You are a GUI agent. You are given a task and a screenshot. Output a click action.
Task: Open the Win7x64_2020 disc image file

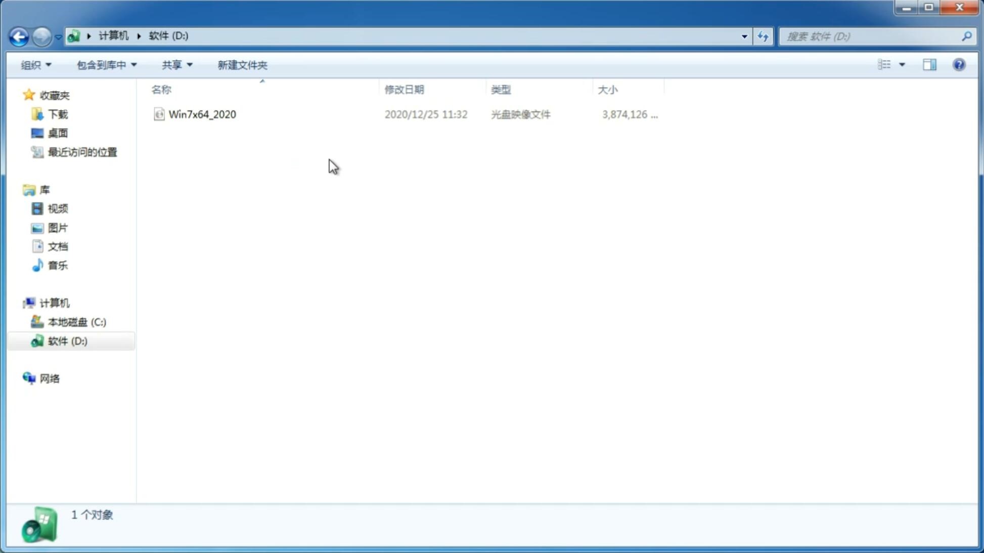tap(203, 113)
